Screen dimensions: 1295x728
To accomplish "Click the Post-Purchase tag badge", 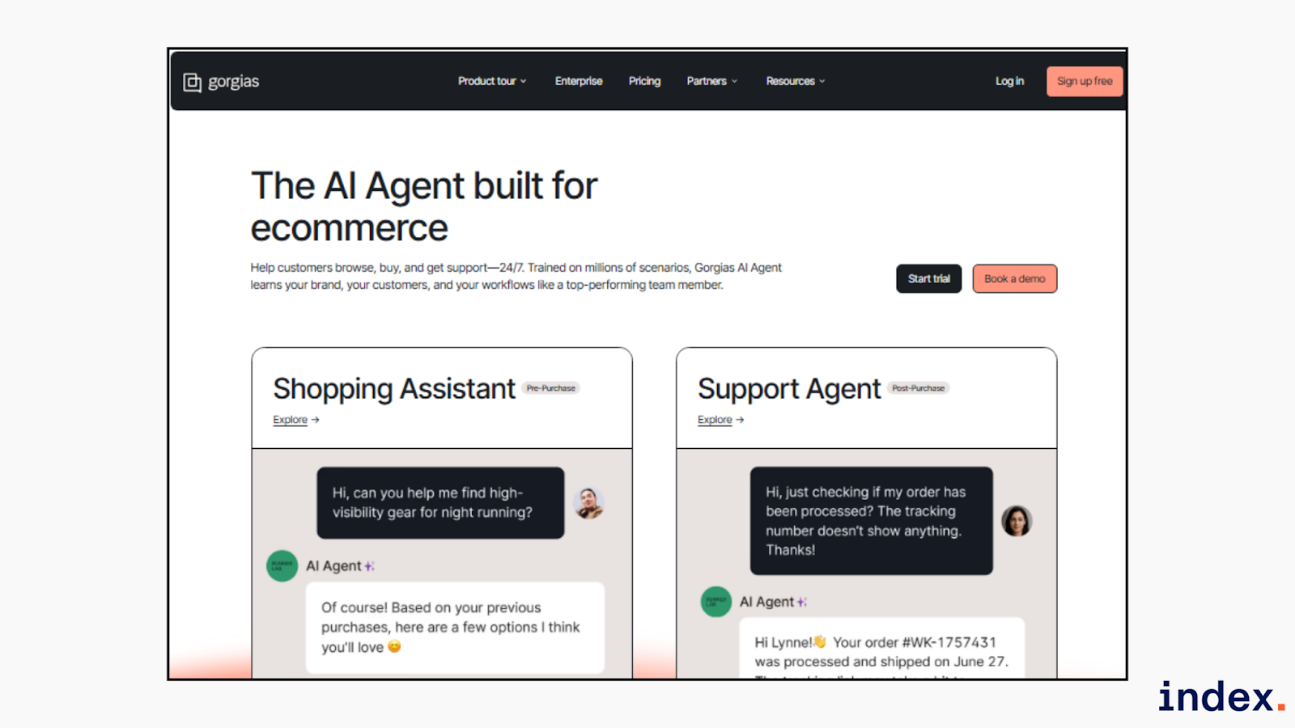I will point(918,388).
